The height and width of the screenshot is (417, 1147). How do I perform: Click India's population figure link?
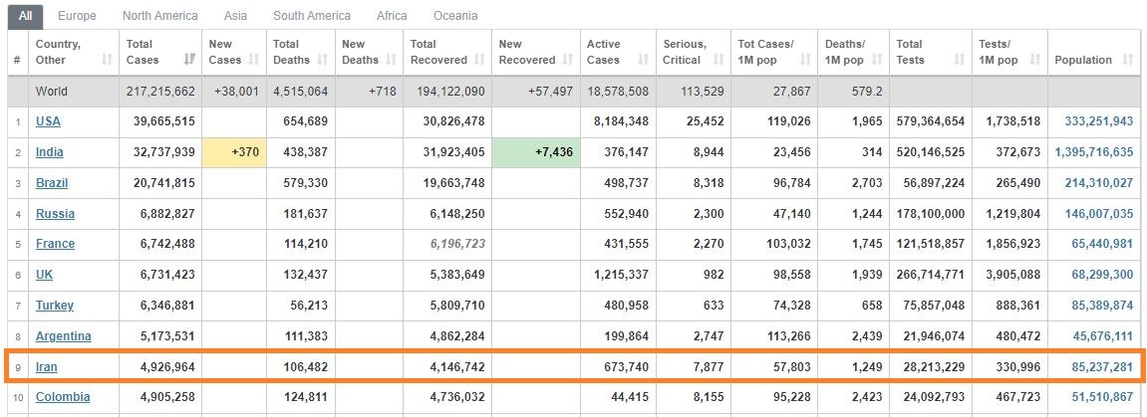[x=1093, y=152]
